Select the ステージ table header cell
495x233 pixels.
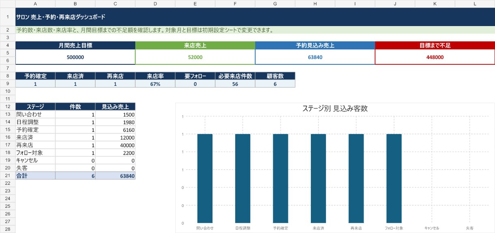click(35, 107)
